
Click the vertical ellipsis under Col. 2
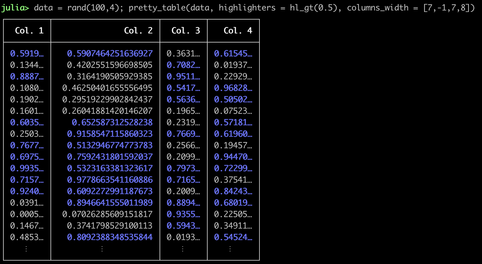pyautogui.click(x=102, y=249)
